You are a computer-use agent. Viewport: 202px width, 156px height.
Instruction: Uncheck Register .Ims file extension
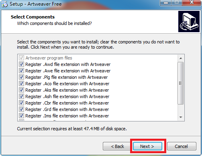21,116
